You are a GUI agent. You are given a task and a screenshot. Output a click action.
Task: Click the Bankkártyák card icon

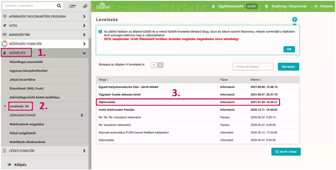pyautogui.click(x=4, y=34)
